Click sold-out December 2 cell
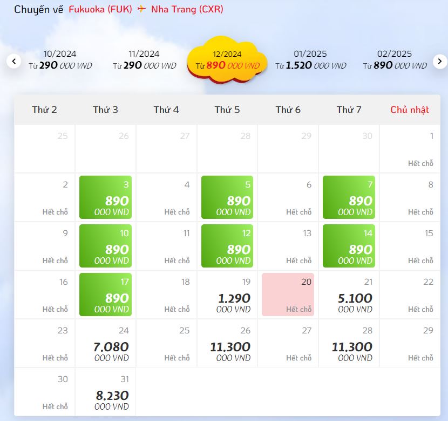Screen dimensions: 448x421 (45, 197)
